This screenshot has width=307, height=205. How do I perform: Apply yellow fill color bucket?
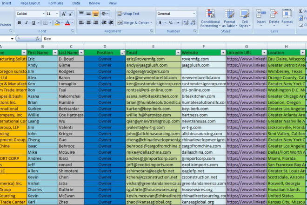[x=57, y=23]
